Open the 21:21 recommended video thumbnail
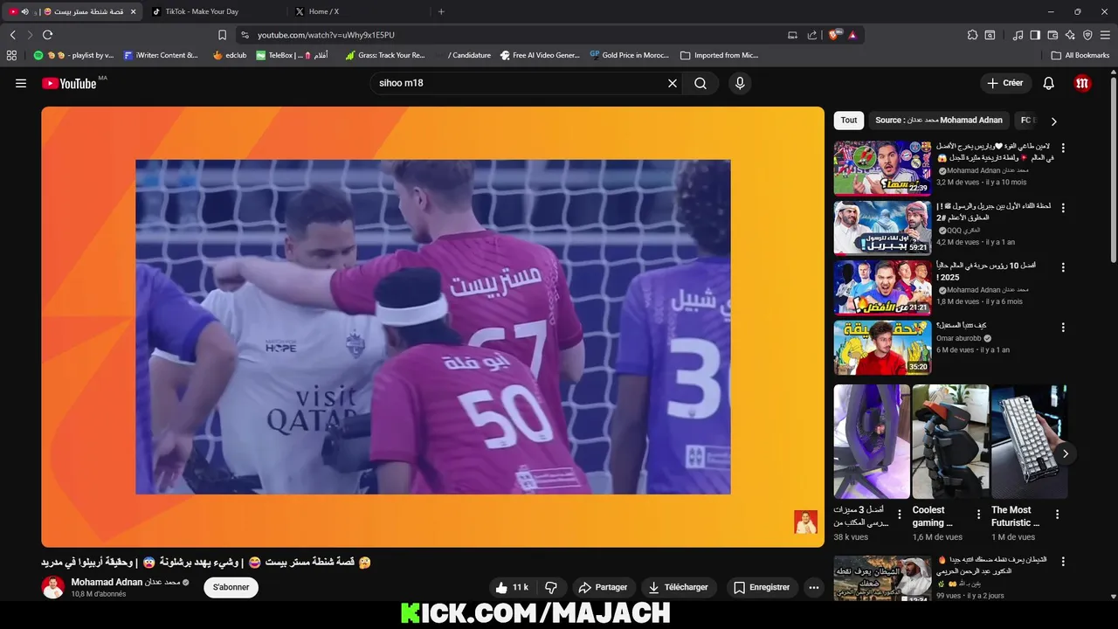The height and width of the screenshot is (629, 1118). (882, 287)
